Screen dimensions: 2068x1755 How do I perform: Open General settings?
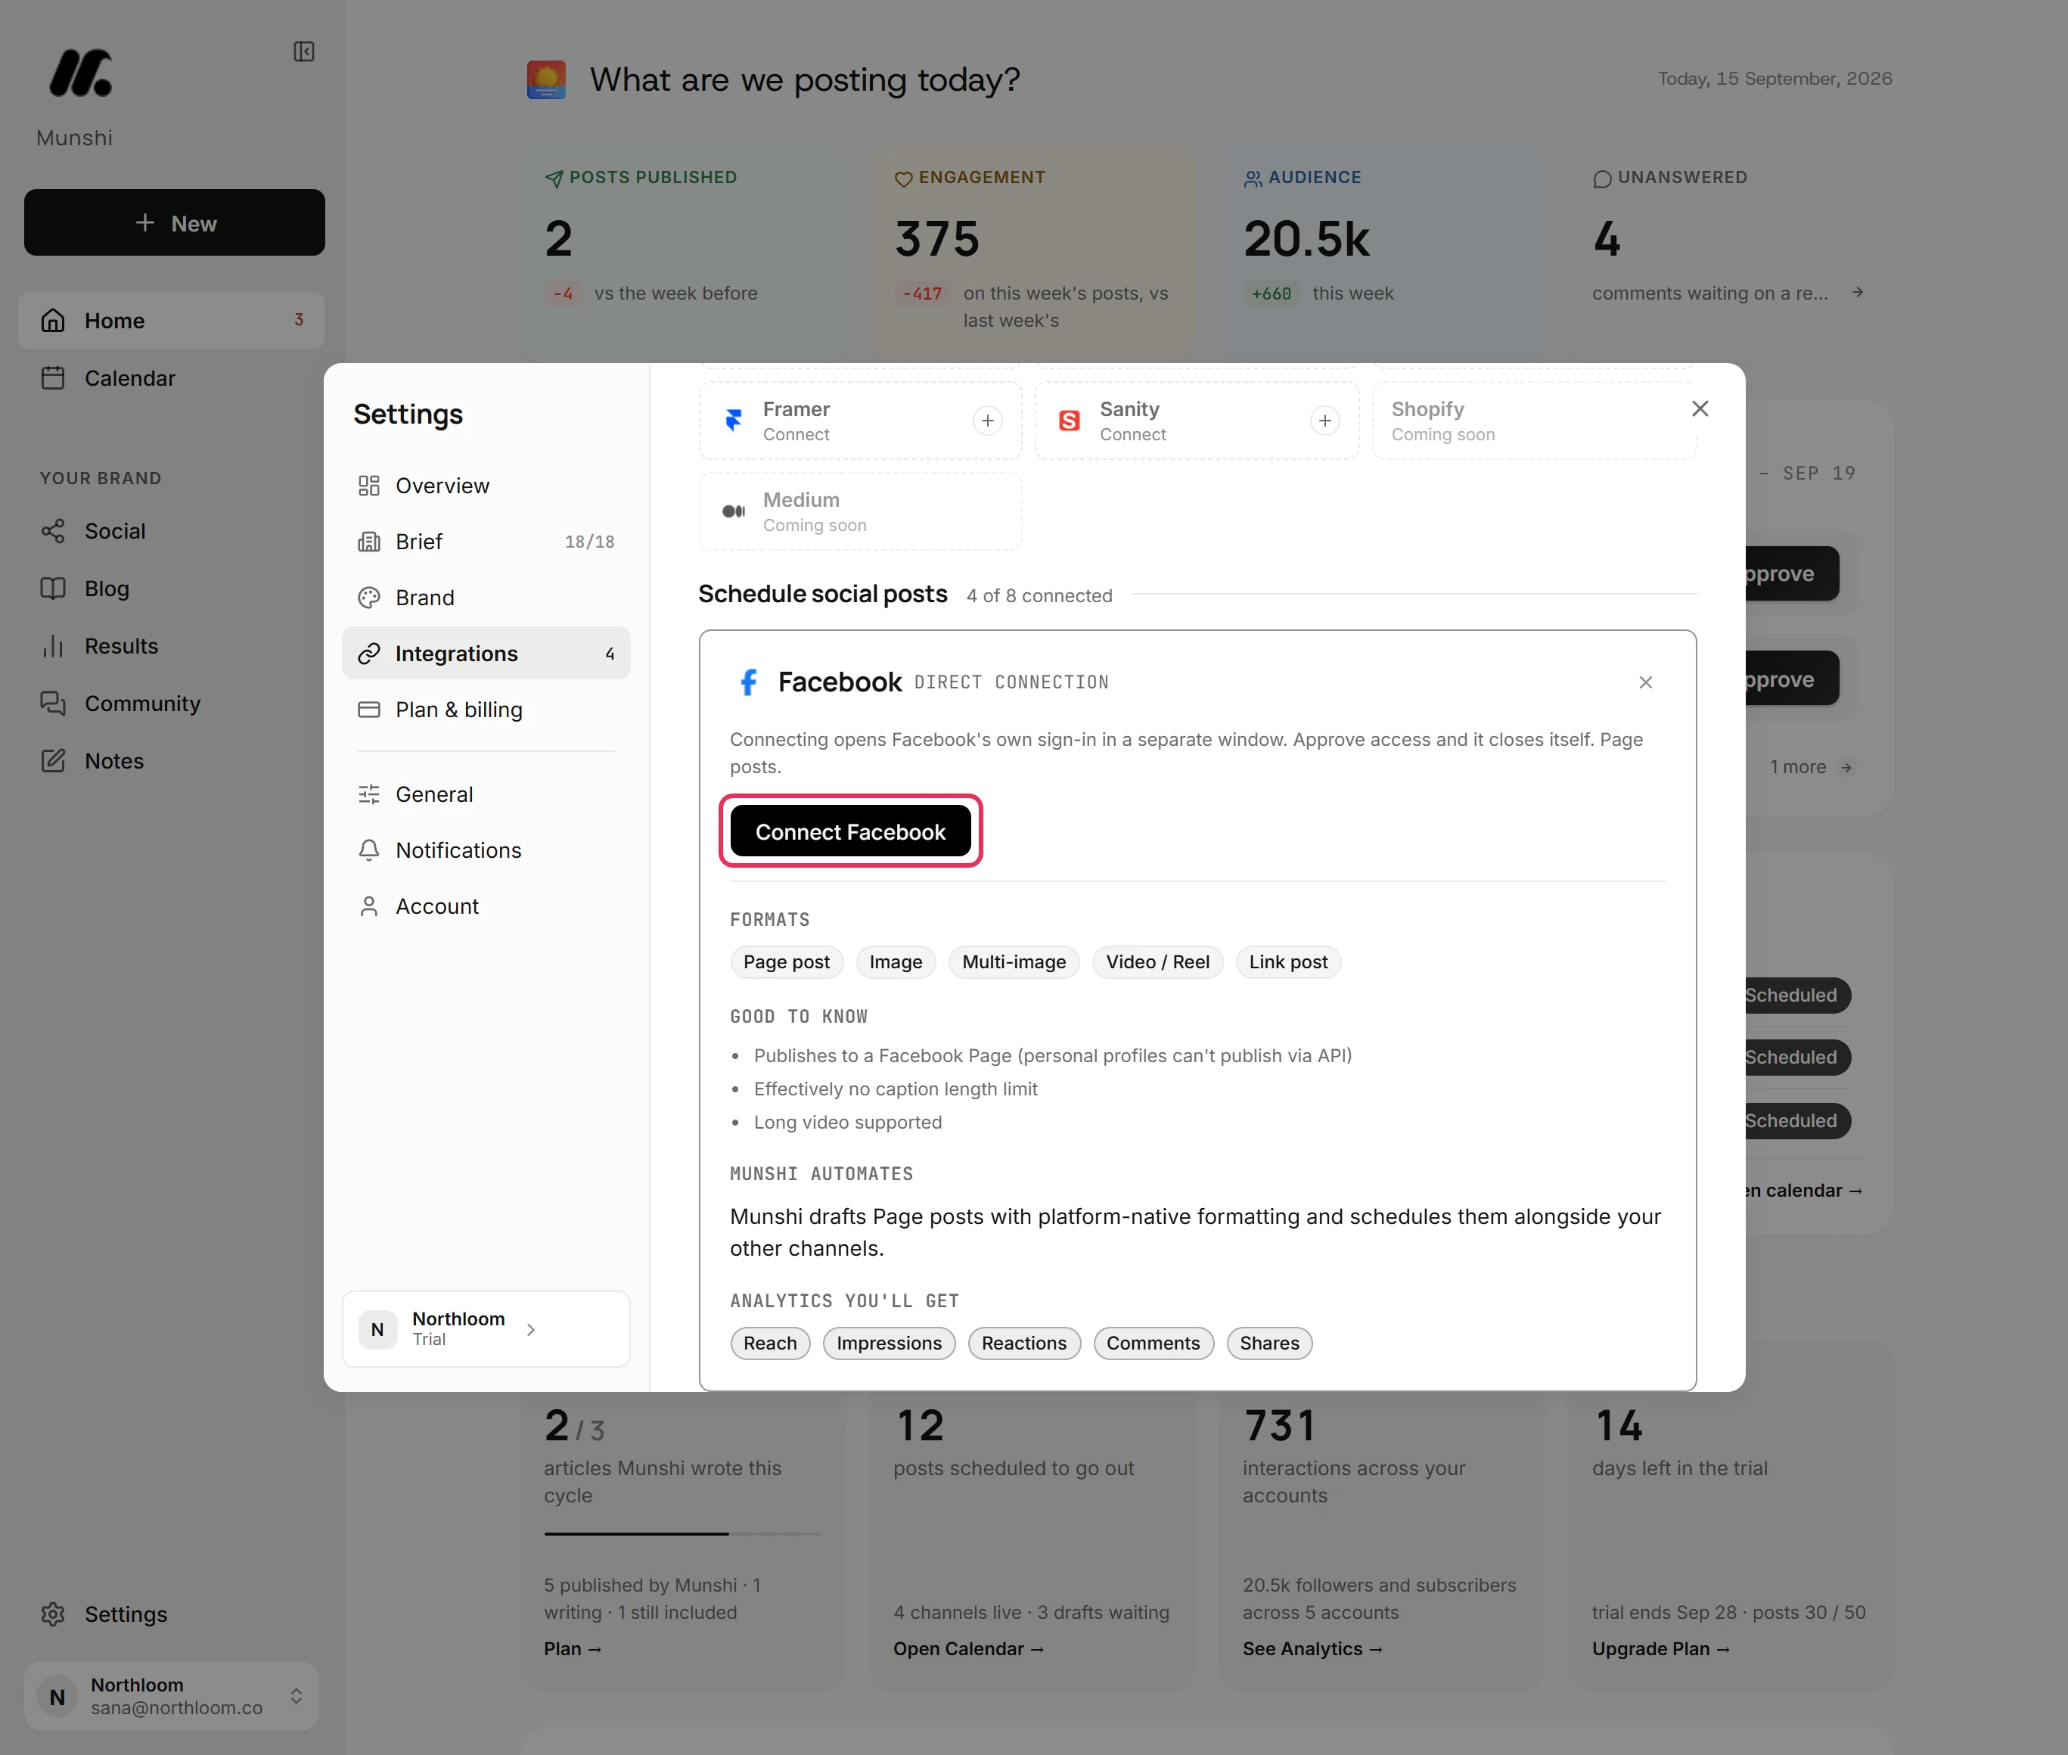486,794
